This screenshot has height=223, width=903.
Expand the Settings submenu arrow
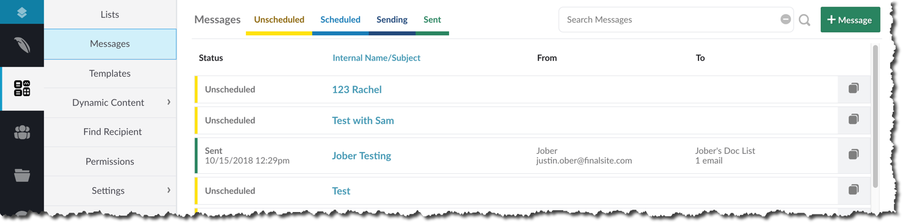(169, 190)
